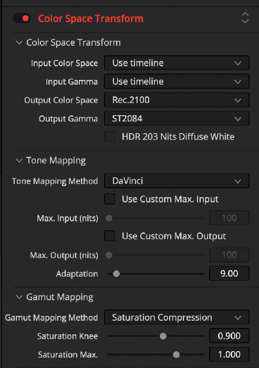The width and height of the screenshot is (259, 368).
Task: Check Use Custom Max. Output
Action: pyautogui.click(x=110, y=236)
